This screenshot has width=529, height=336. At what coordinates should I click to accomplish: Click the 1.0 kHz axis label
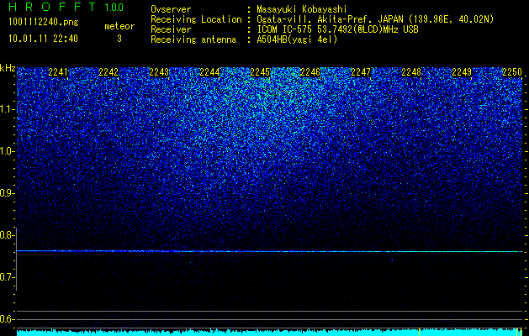point(6,151)
